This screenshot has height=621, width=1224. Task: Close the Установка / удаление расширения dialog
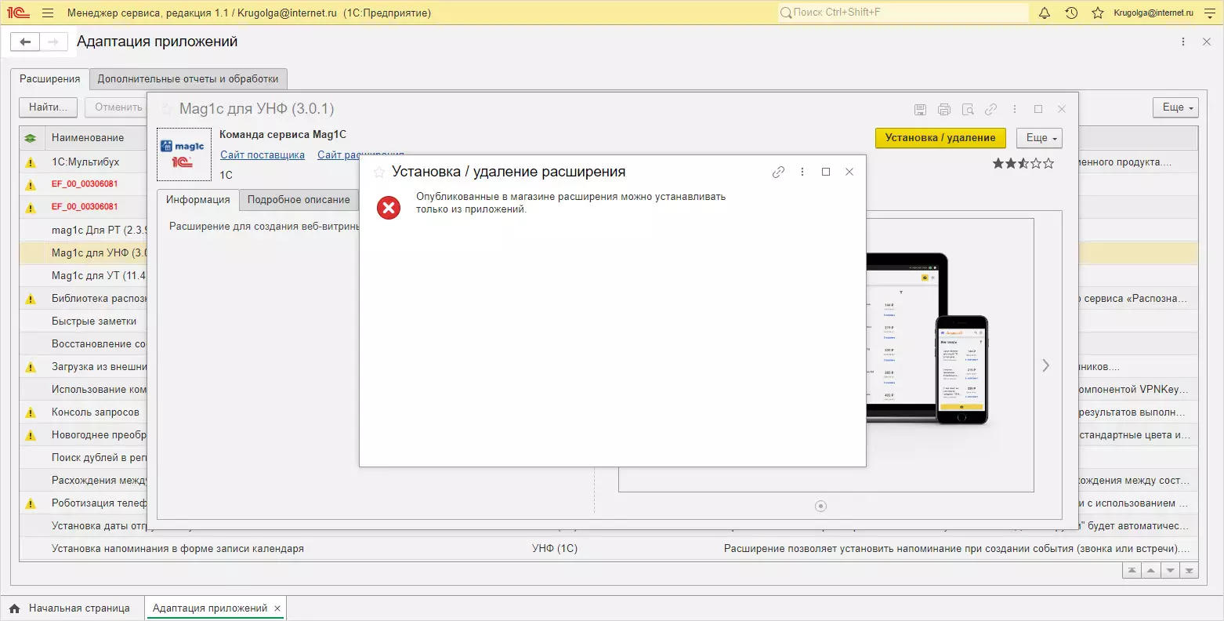tap(849, 172)
